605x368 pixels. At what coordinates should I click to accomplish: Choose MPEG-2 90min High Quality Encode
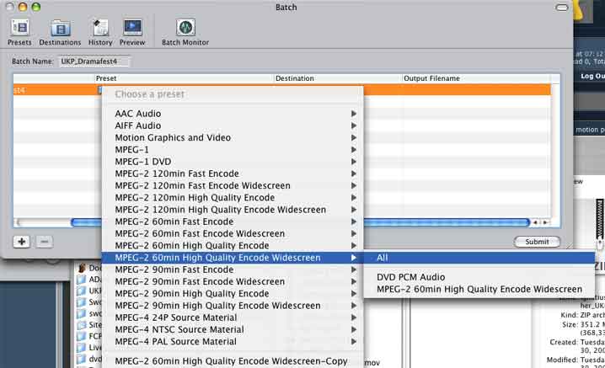(x=233, y=294)
